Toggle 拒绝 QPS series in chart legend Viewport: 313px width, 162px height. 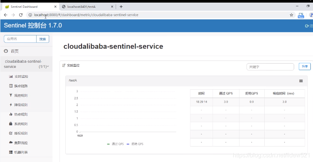[135, 144]
